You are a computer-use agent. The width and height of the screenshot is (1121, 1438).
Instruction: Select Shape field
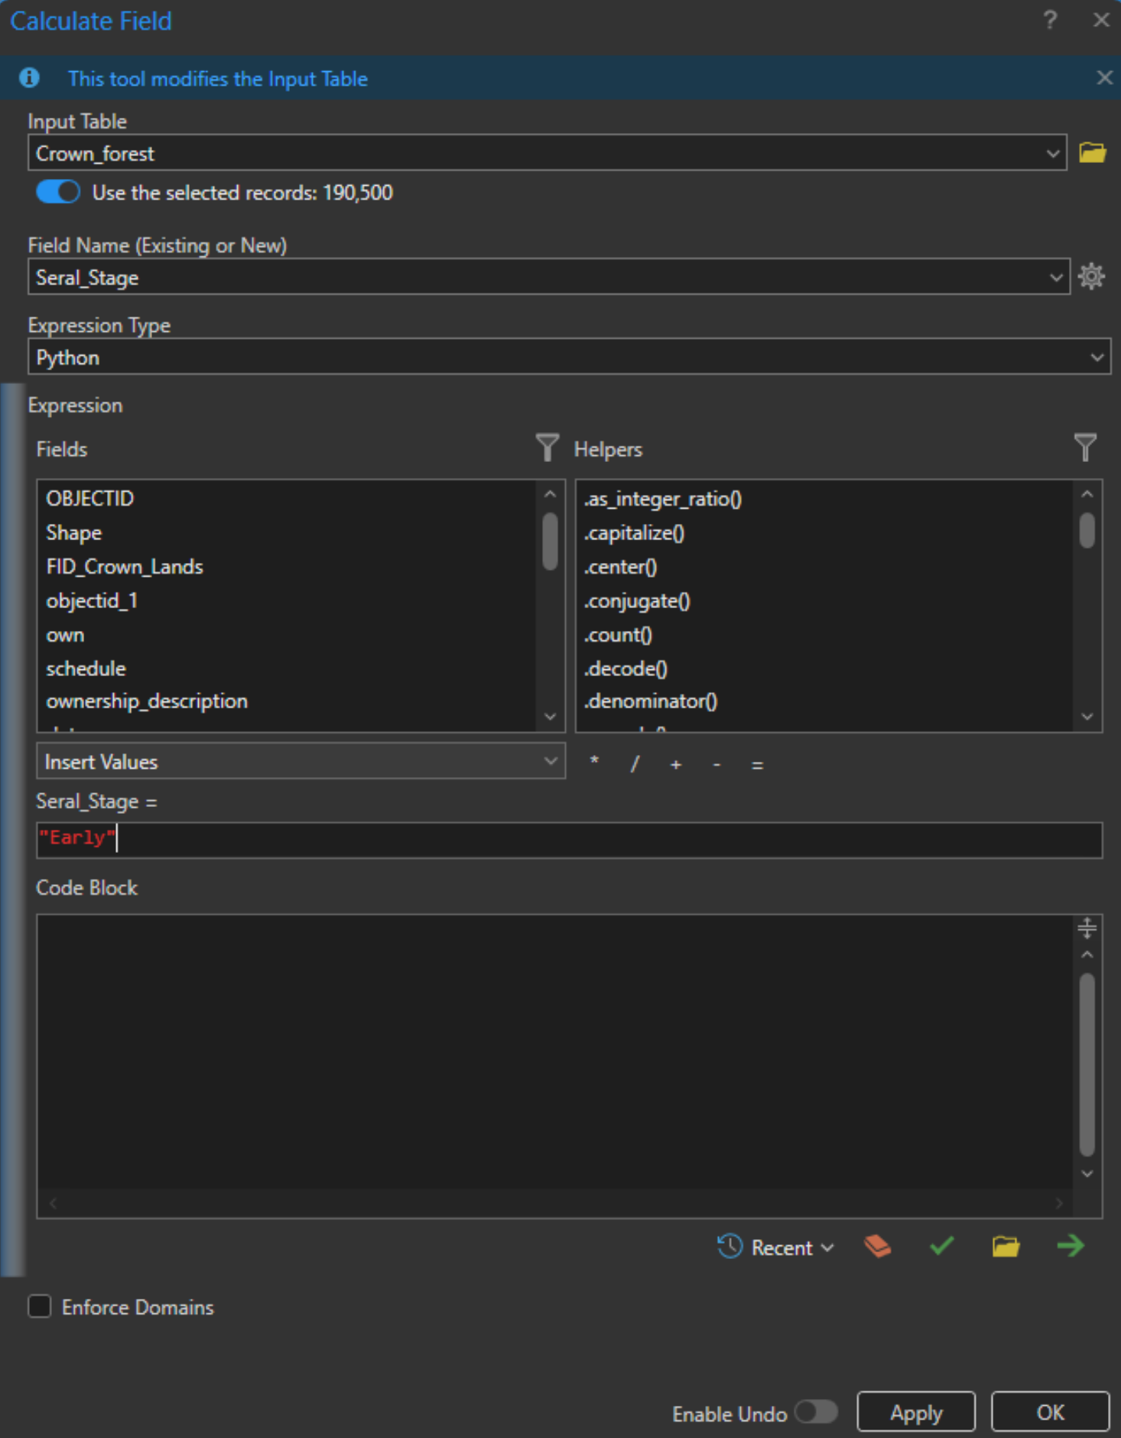[73, 532]
